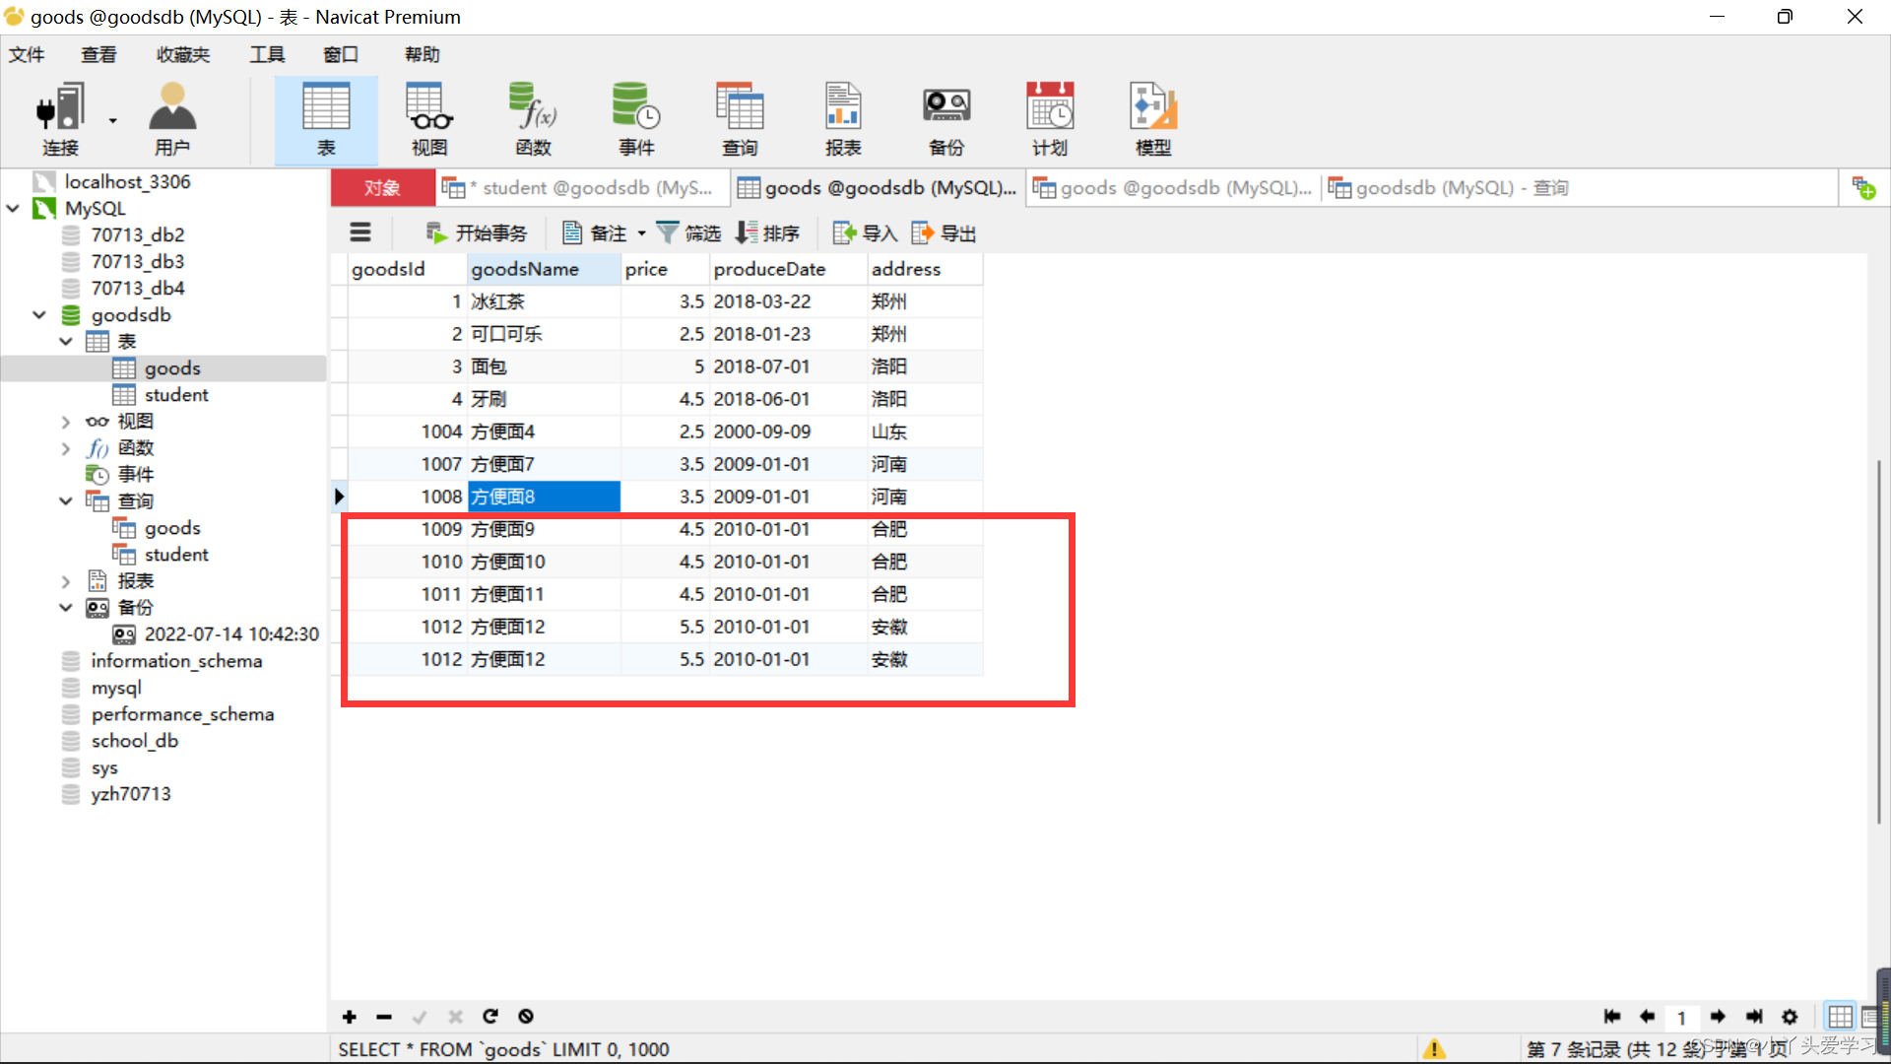This screenshot has width=1891, height=1064.
Task: Click the 排序 sort button
Action: pos(767,233)
